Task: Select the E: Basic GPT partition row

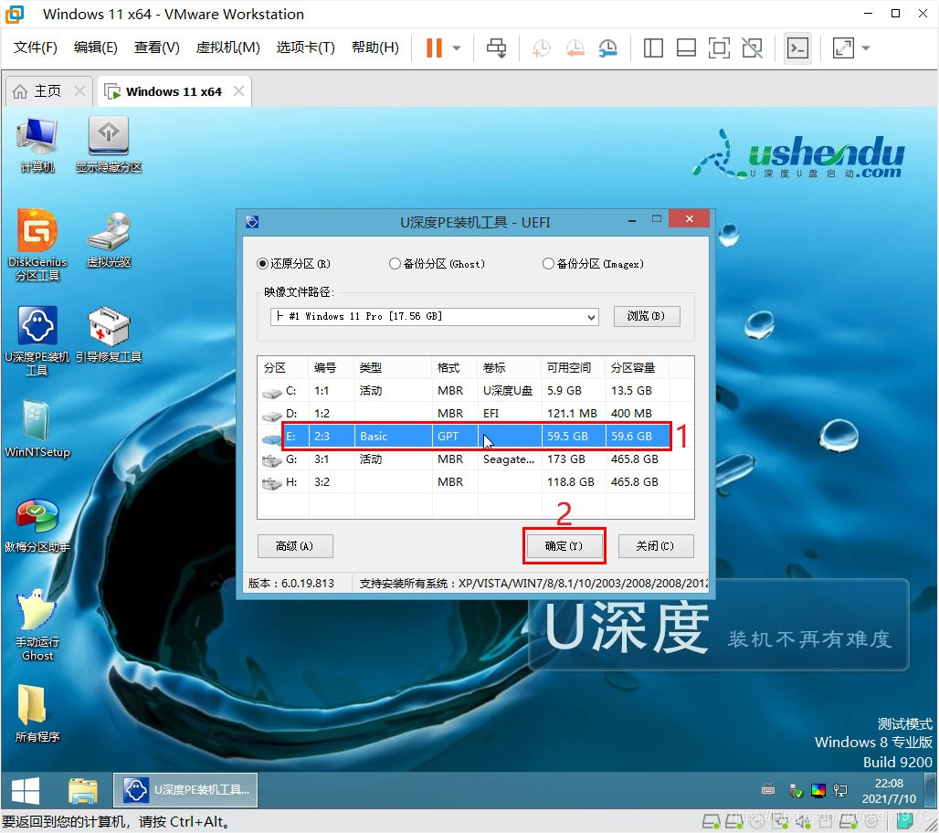Action: 476,436
